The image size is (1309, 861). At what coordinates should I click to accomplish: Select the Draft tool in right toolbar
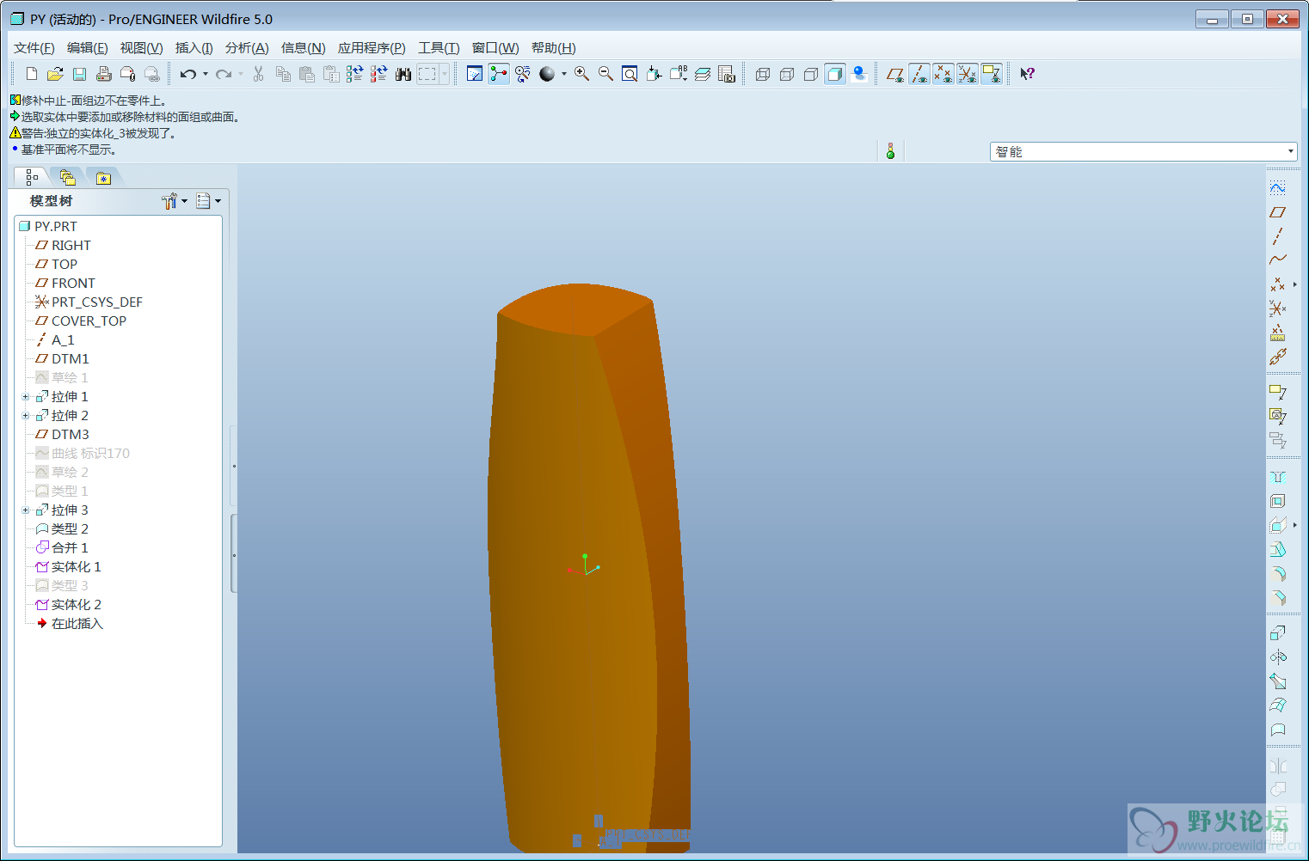1278,549
